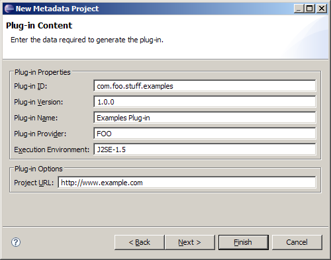Select the Plug-in Name field with Examples Plug-in

205,118
